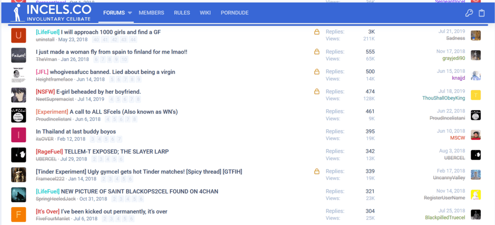Click lock icon on 'whogivesafucc banned' thread
Screen dimensions: 495x225
tap(317, 72)
